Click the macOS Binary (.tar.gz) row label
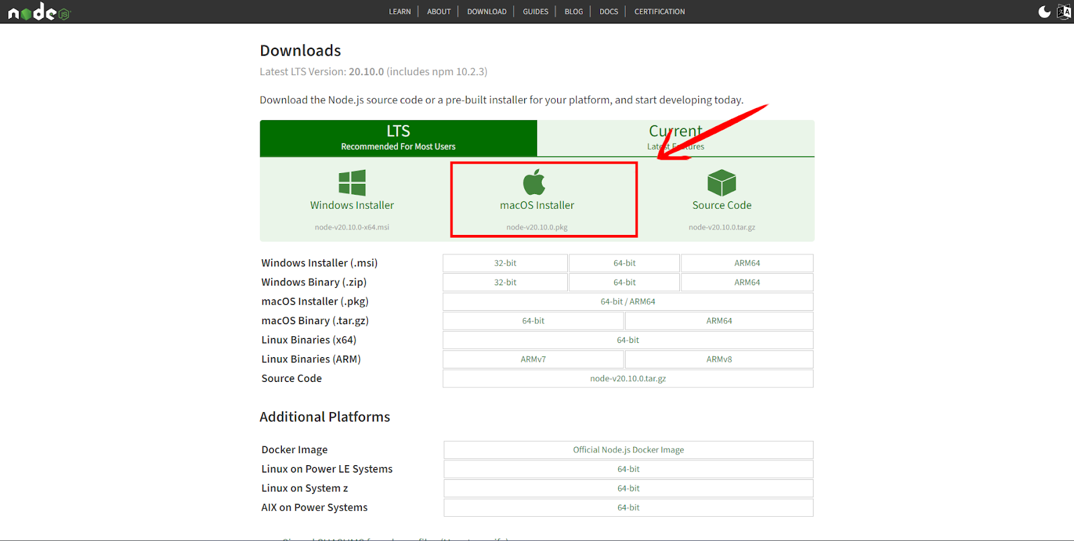The width and height of the screenshot is (1074, 541). tap(315, 321)
